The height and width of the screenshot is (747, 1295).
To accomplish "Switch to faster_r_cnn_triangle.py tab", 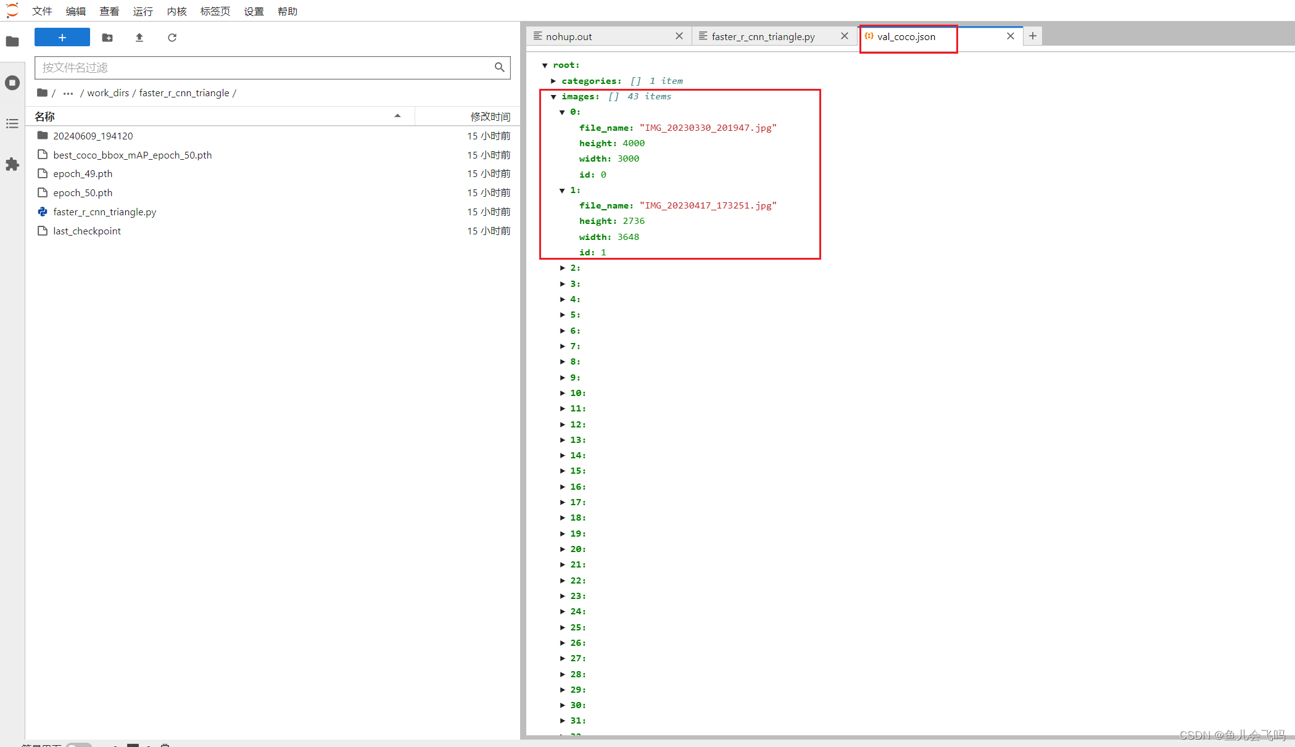I will pyautogui.click(x=763, y=36).
